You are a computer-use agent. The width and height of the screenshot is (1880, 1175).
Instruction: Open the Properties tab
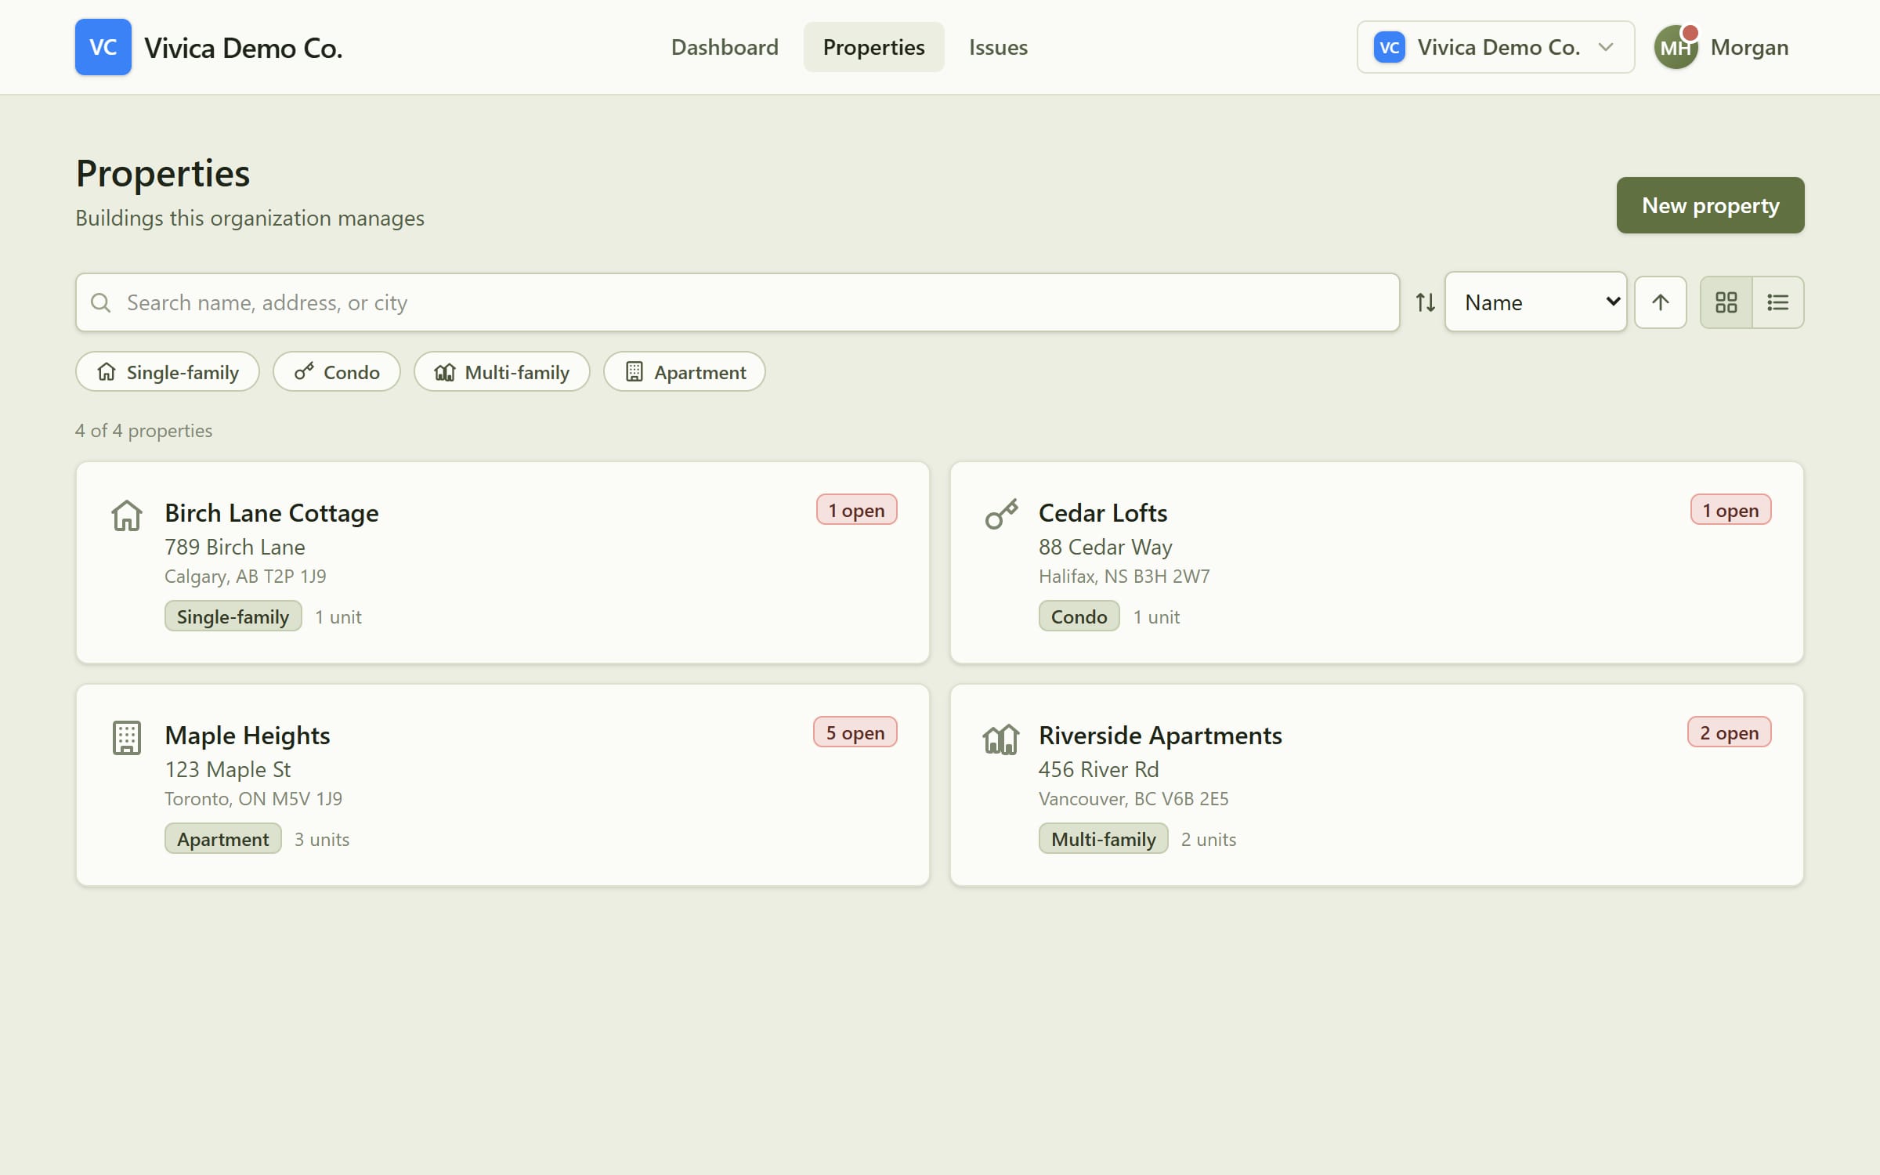[873, 47]
